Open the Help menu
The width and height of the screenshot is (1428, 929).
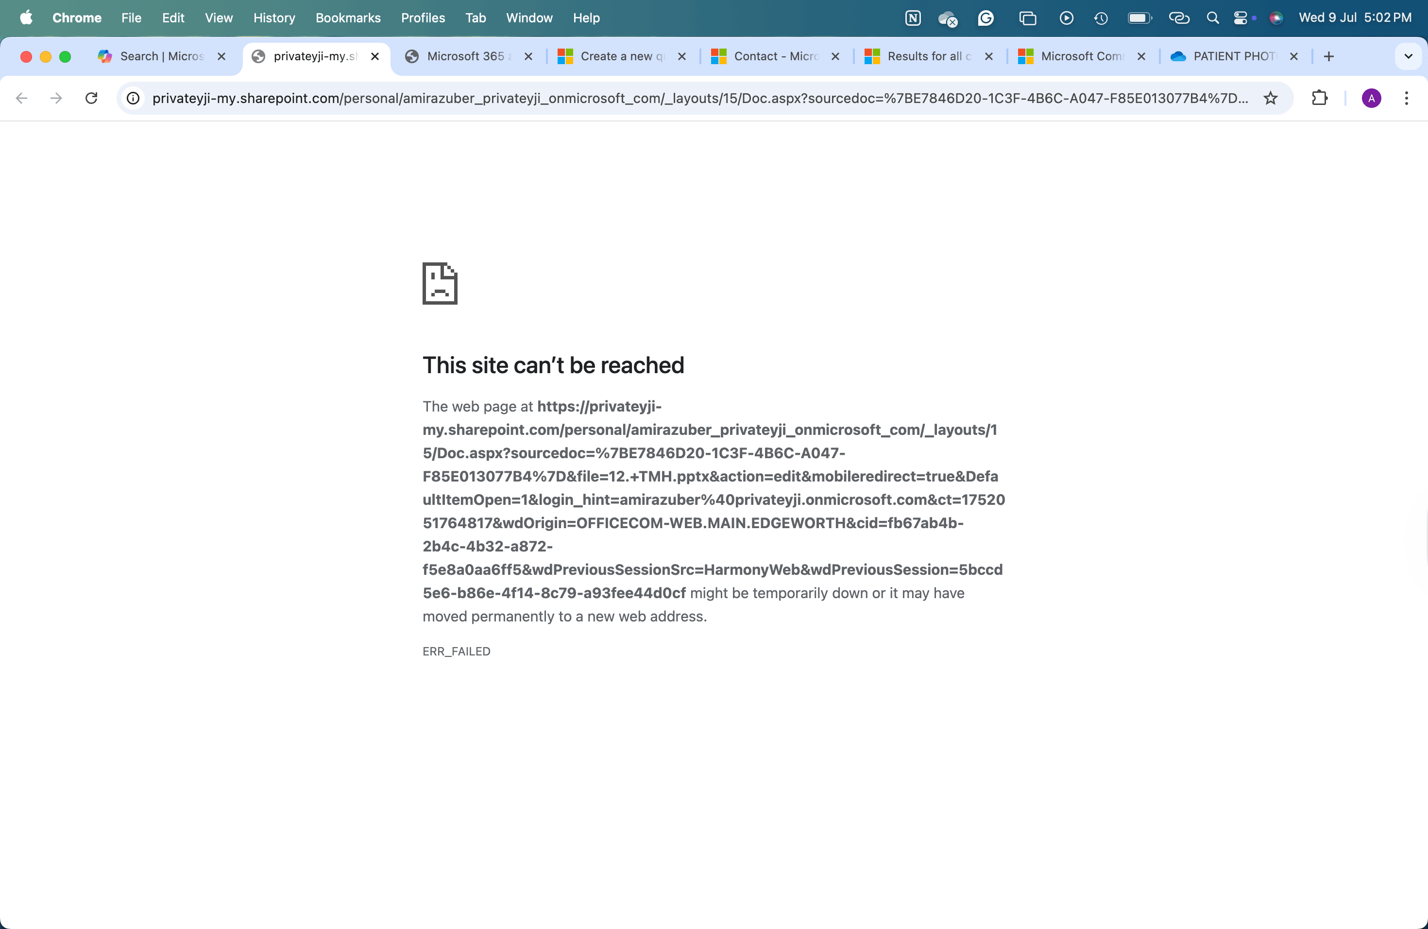click(586, 18)
